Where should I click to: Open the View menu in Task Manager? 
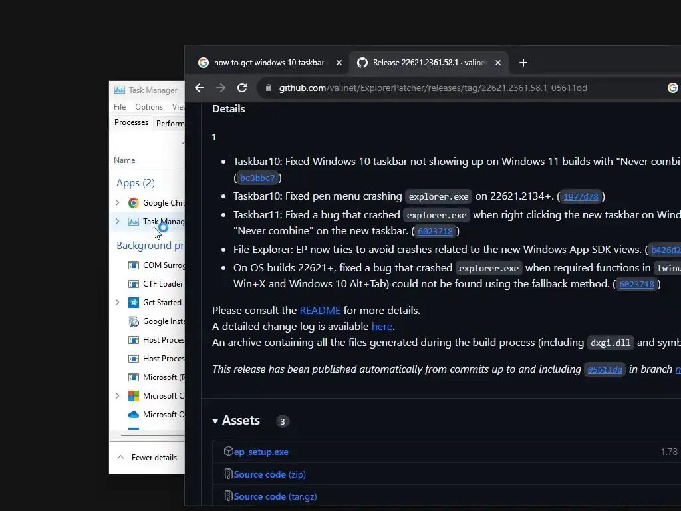tap(178, 107)
